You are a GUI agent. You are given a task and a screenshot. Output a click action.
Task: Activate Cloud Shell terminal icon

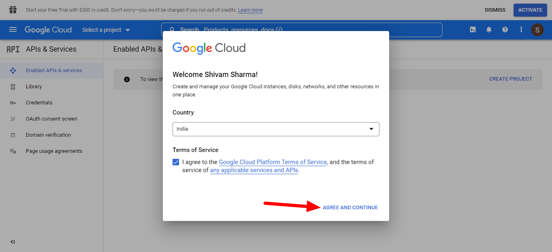click(472, 30)
